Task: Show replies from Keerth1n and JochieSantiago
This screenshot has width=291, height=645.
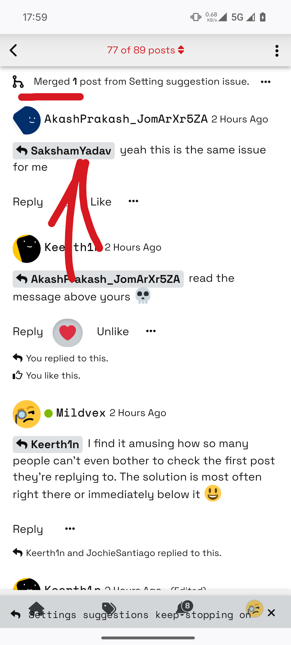Action: [117, 553]
